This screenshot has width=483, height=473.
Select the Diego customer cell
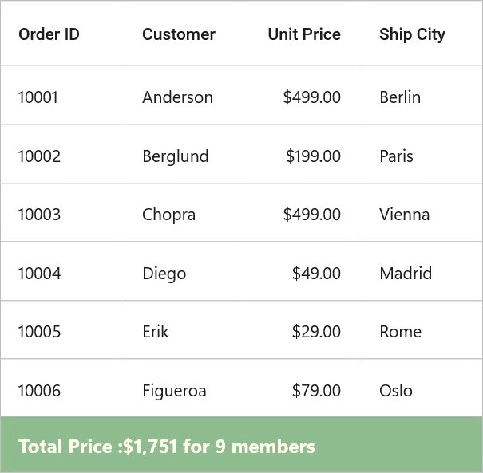(x=184, y=271)
